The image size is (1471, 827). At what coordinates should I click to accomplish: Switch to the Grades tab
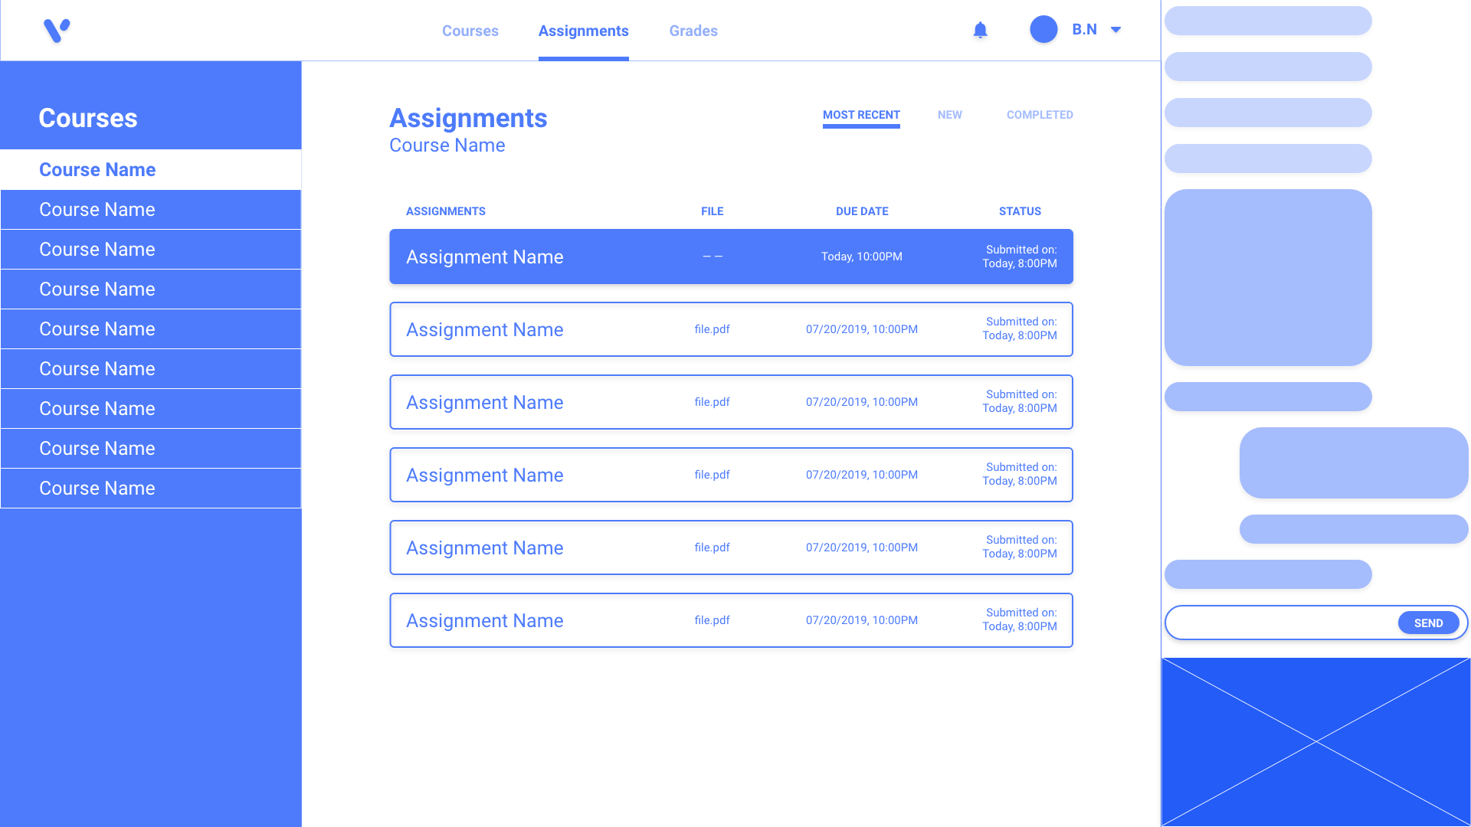pos(693,31)
